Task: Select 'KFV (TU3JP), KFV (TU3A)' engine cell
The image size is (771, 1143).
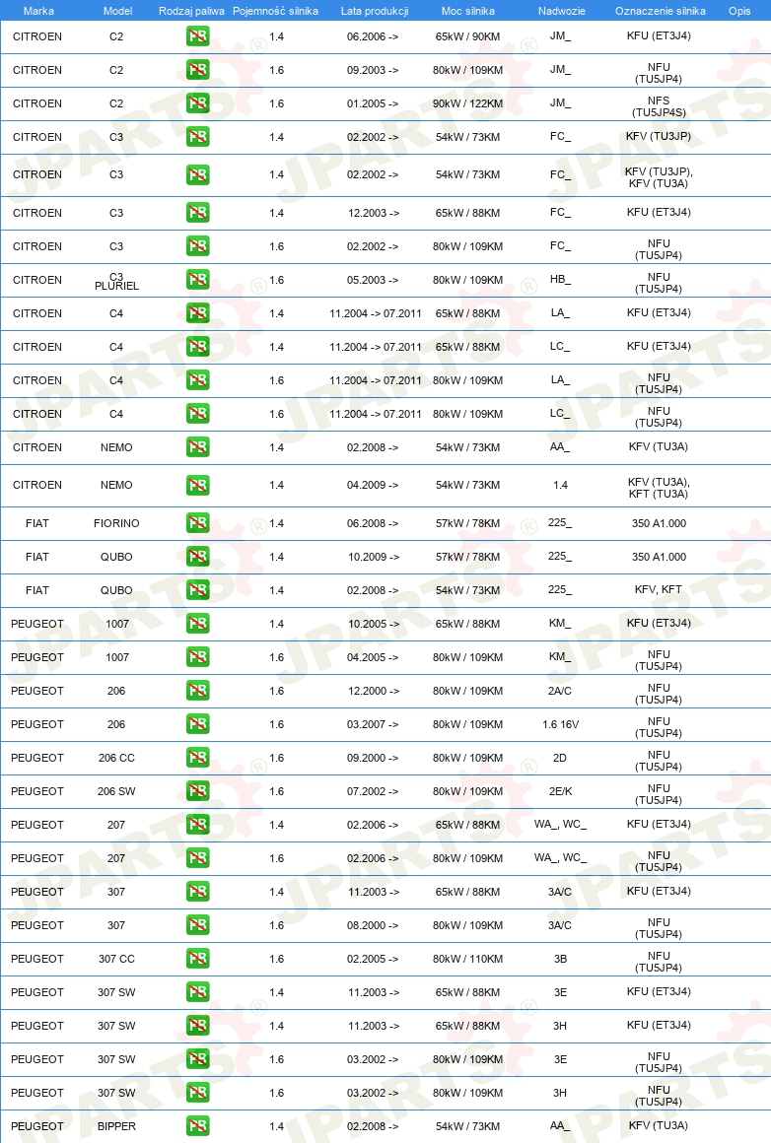Action: (x=659, y=178)
